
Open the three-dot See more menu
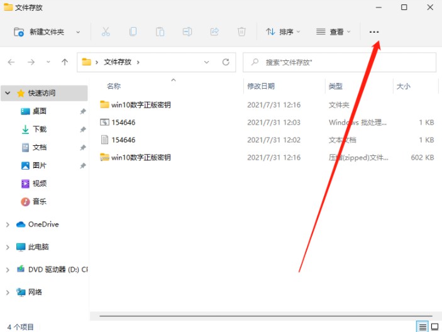[374, 31]
